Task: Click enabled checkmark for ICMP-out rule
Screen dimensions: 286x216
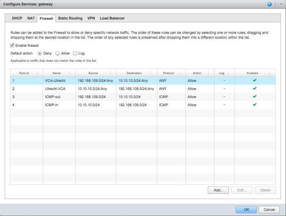Action: coord(254,97)
